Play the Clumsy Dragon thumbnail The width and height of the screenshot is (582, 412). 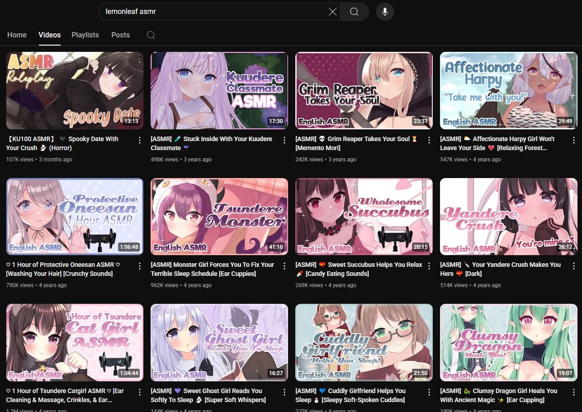[509, 343]
